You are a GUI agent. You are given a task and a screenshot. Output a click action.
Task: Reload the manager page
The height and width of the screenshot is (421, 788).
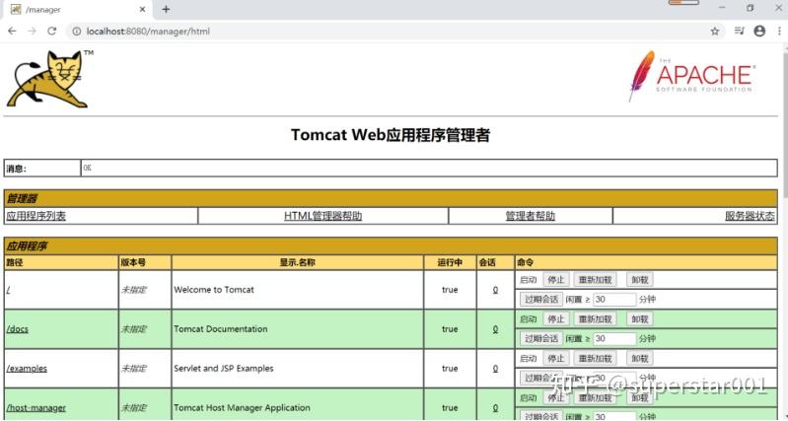[x=51, y=32]
